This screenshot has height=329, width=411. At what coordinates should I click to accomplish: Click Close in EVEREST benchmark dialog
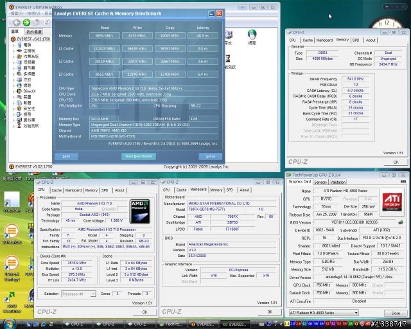click(211, 156)
